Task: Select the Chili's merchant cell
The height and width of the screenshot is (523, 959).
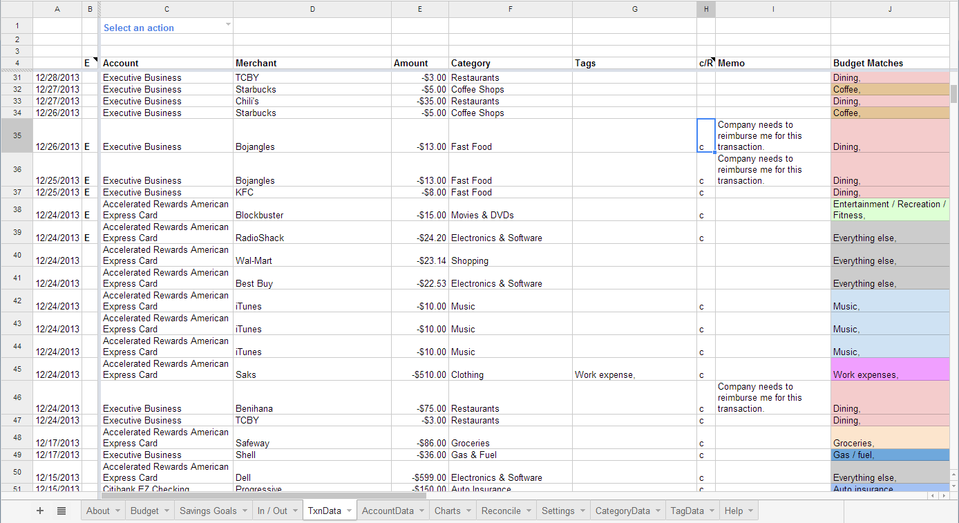Action: [x=312, y=101]
